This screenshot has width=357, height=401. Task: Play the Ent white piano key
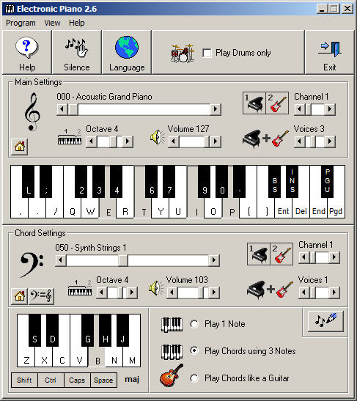284,208
